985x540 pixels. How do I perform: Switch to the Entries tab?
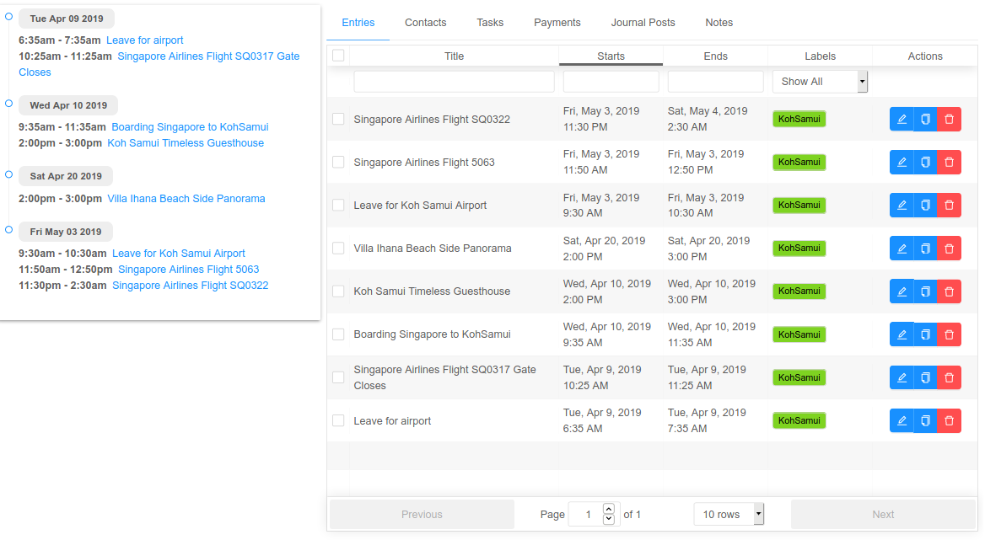[358, 23]
